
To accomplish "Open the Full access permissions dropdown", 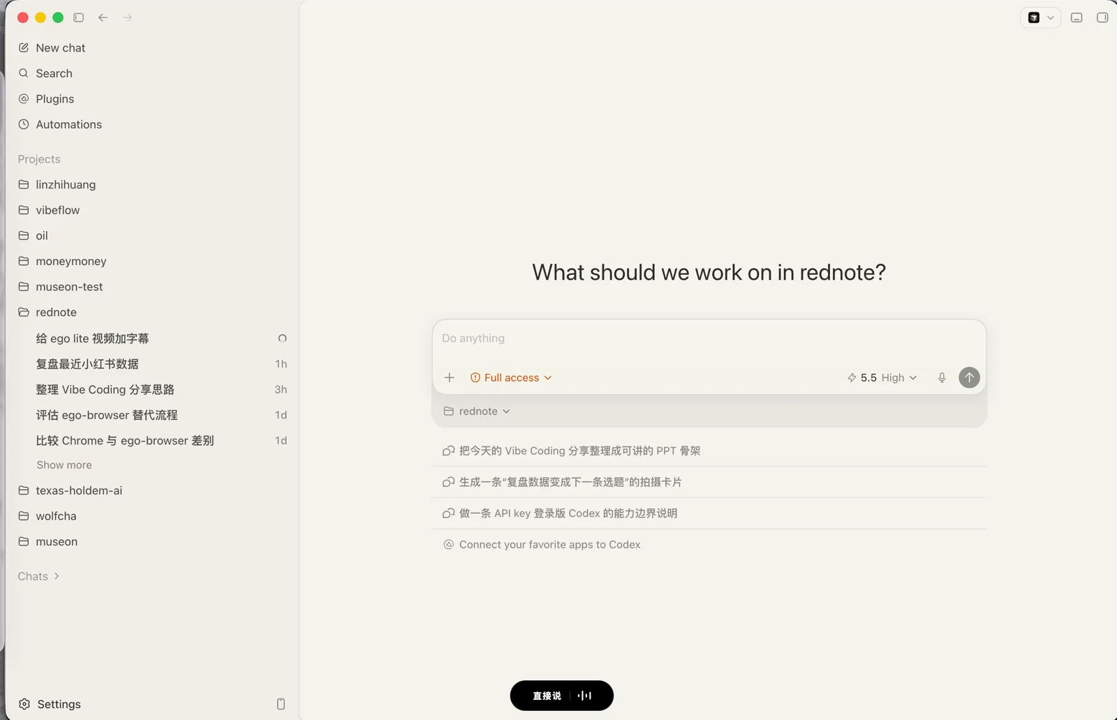I will click(511, 377).
